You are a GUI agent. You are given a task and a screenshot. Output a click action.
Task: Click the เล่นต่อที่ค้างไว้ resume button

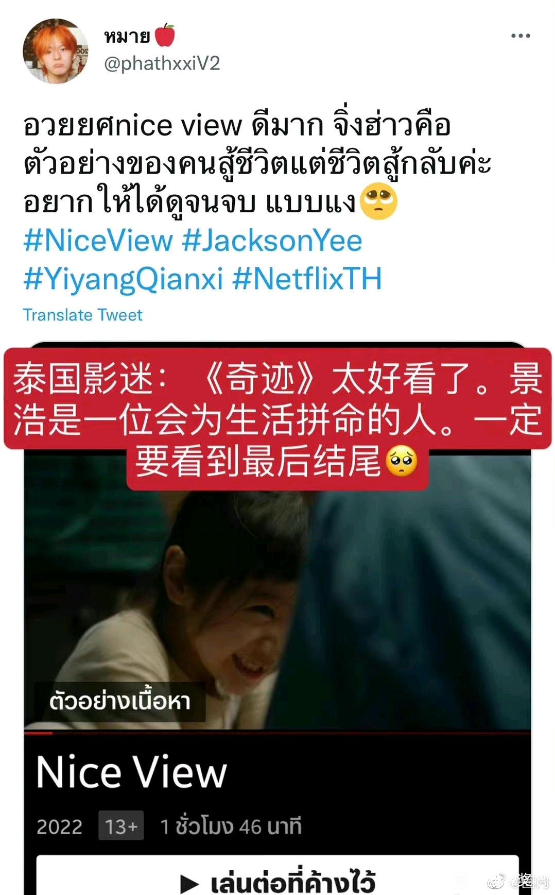(277, 876)
